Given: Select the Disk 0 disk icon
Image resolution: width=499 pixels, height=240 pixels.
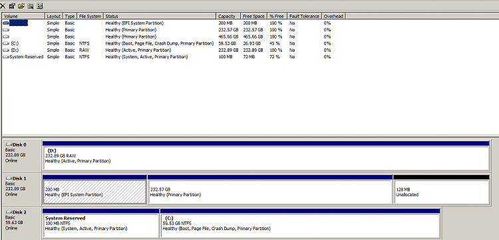Looking at the screenshot, I should [9, 145].
